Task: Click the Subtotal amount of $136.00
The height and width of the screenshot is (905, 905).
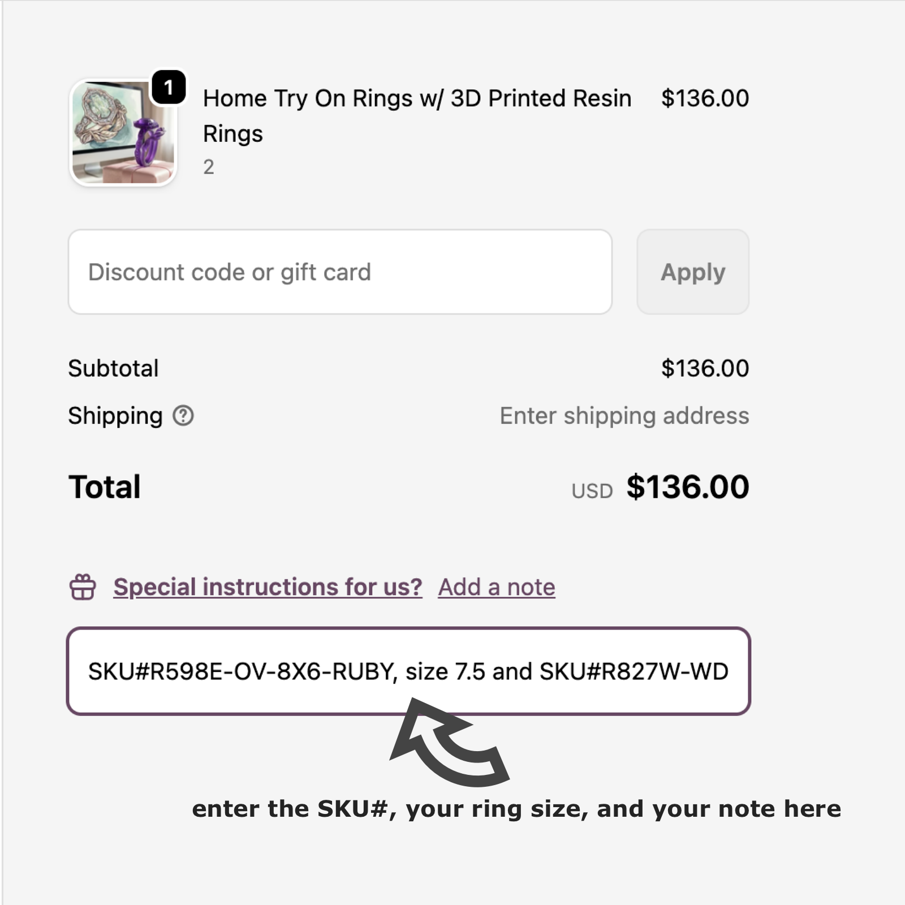Action: [706, 368]
